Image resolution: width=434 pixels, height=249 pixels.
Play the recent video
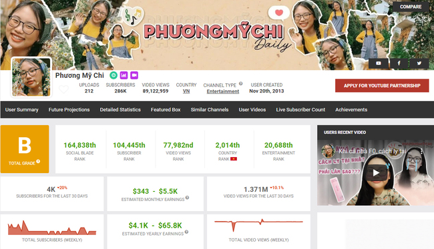coord(376,173)
